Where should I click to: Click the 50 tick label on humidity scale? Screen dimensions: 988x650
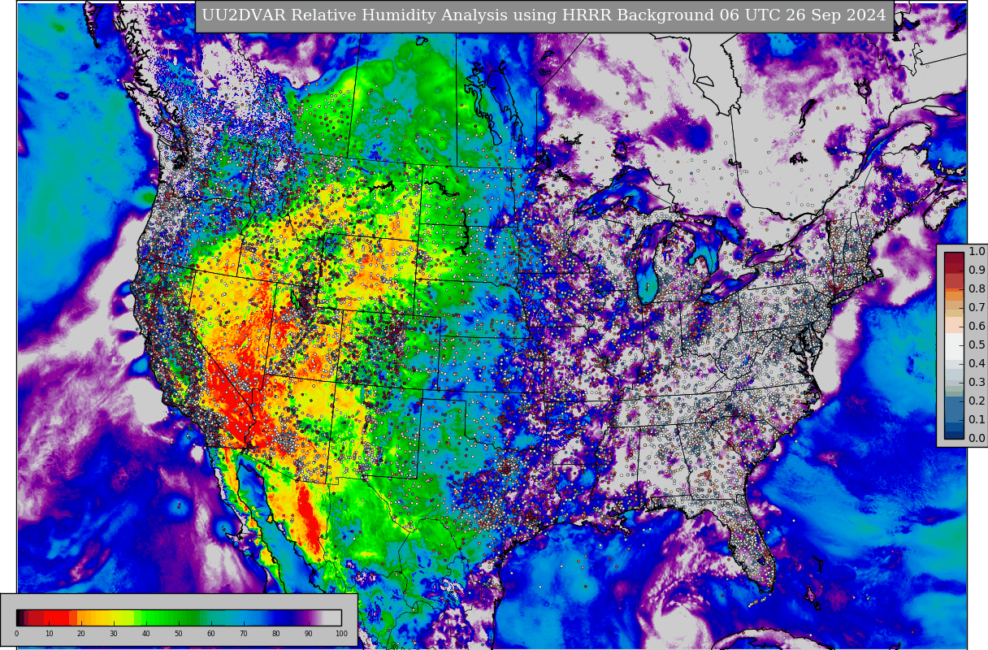tap(179, 634)
